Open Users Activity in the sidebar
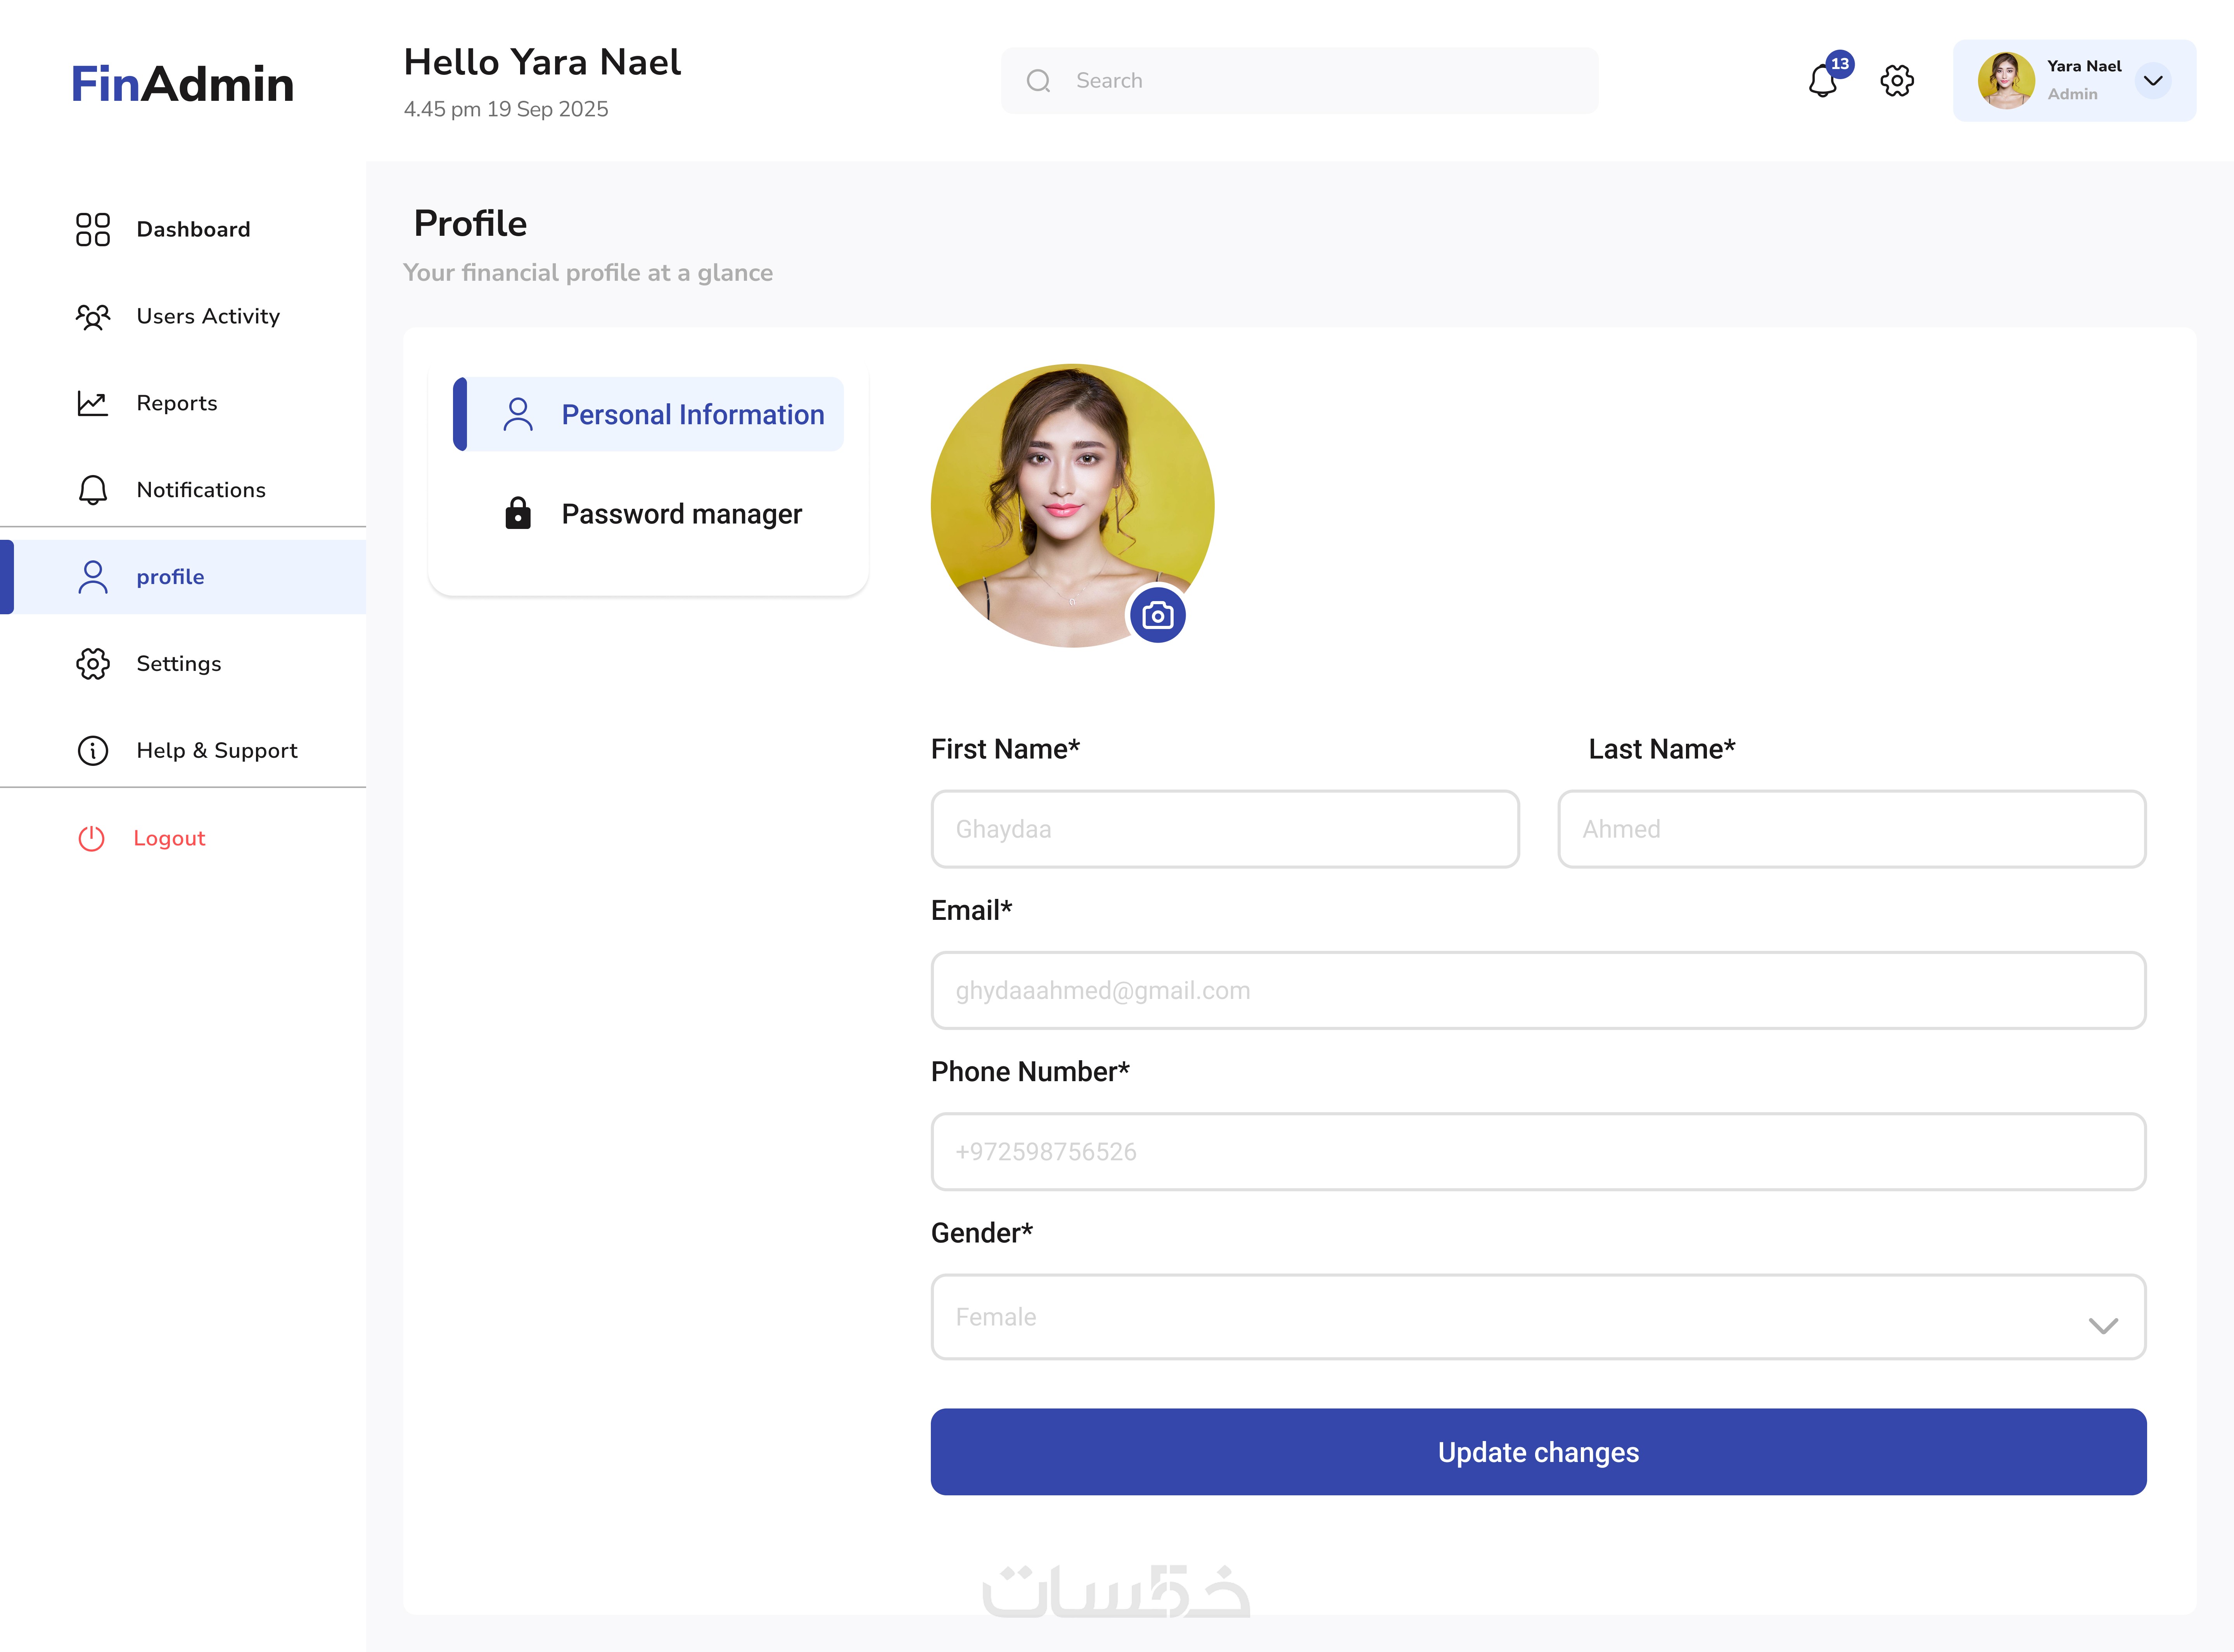2234x1652 pixels. pyautogui.click(x=183, y=316)
